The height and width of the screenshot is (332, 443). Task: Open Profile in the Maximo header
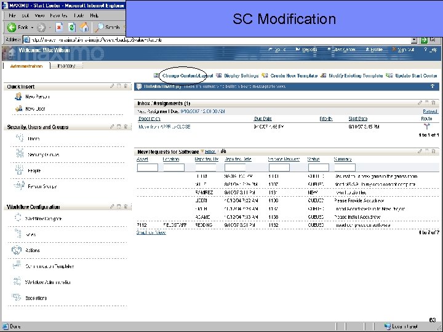tap(374, 50)
